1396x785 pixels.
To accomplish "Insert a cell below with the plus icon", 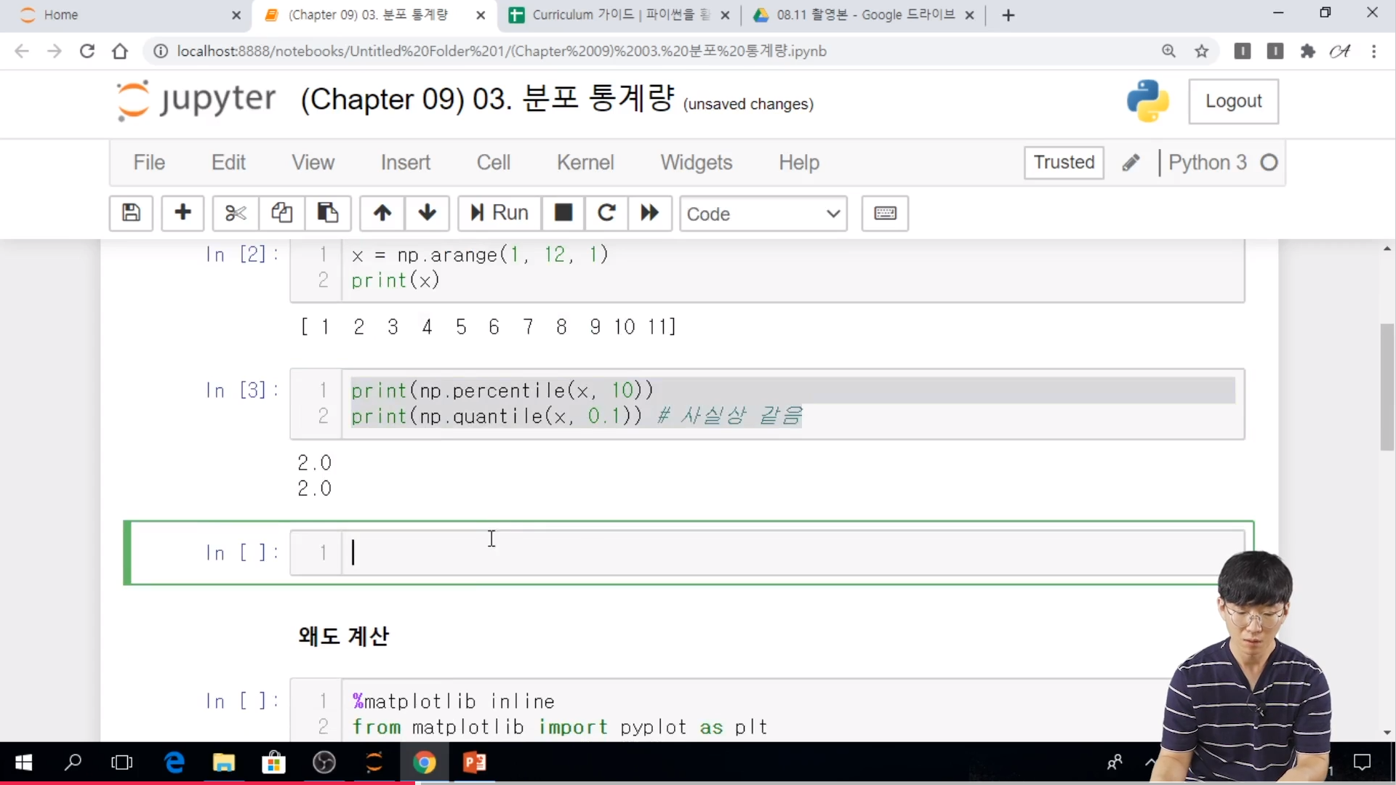I will tap(182, 213).
